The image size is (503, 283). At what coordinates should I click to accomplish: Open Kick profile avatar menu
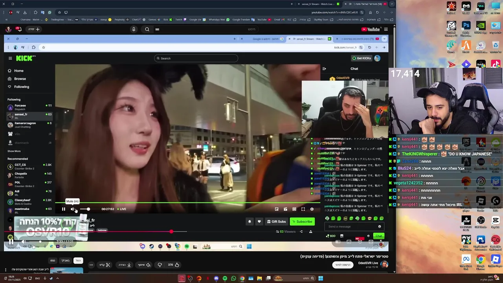click(x=377, y=58)
